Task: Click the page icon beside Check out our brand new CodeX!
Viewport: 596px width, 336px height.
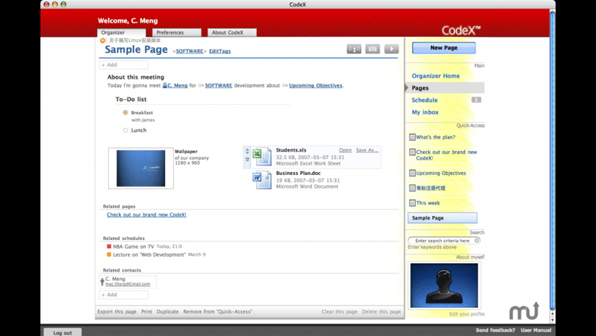Action: pos(412,152)
